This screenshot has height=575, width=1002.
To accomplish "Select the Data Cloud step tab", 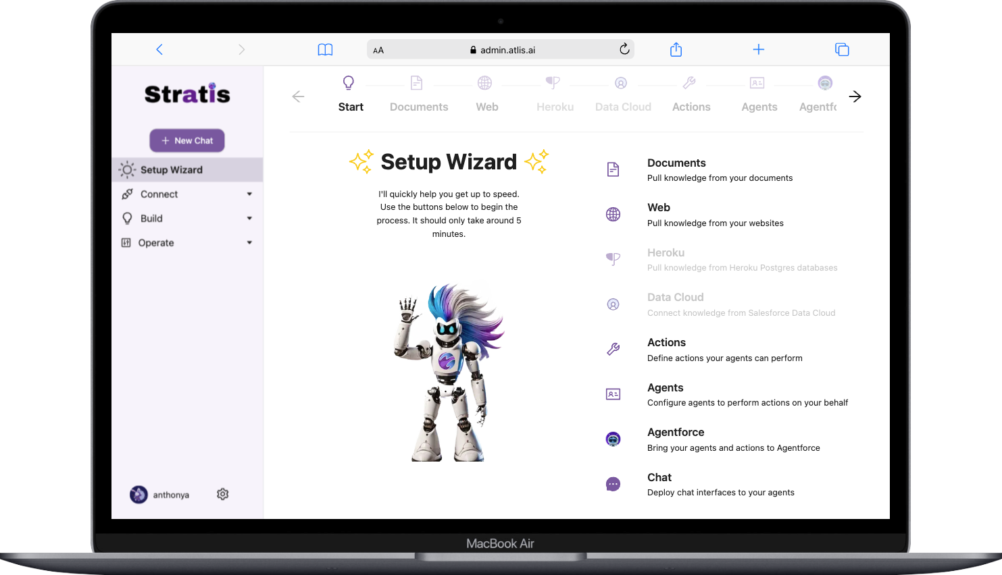I will [x=623, y=95].
